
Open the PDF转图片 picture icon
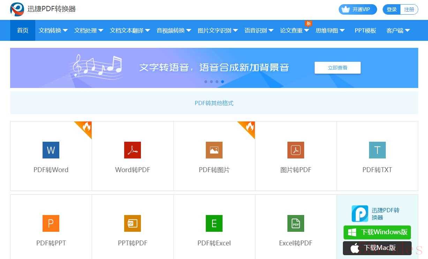click(x=214, y=150)
